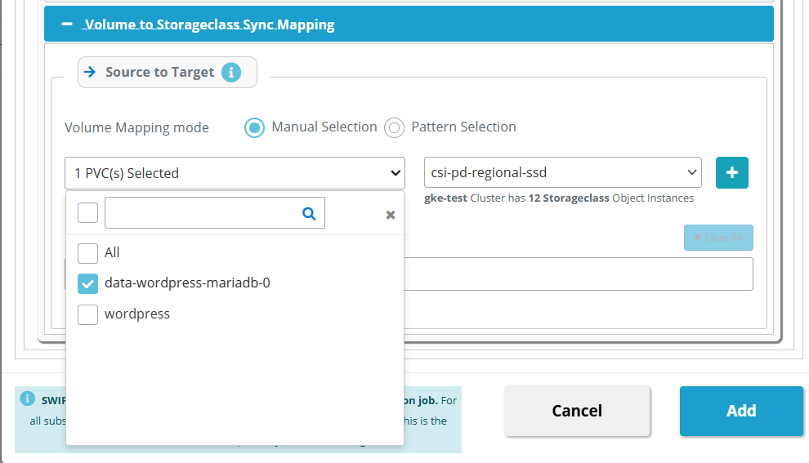Check the wordpress PVC checkbox
Viewport: 809px width, 463px height.
[87, 314]
